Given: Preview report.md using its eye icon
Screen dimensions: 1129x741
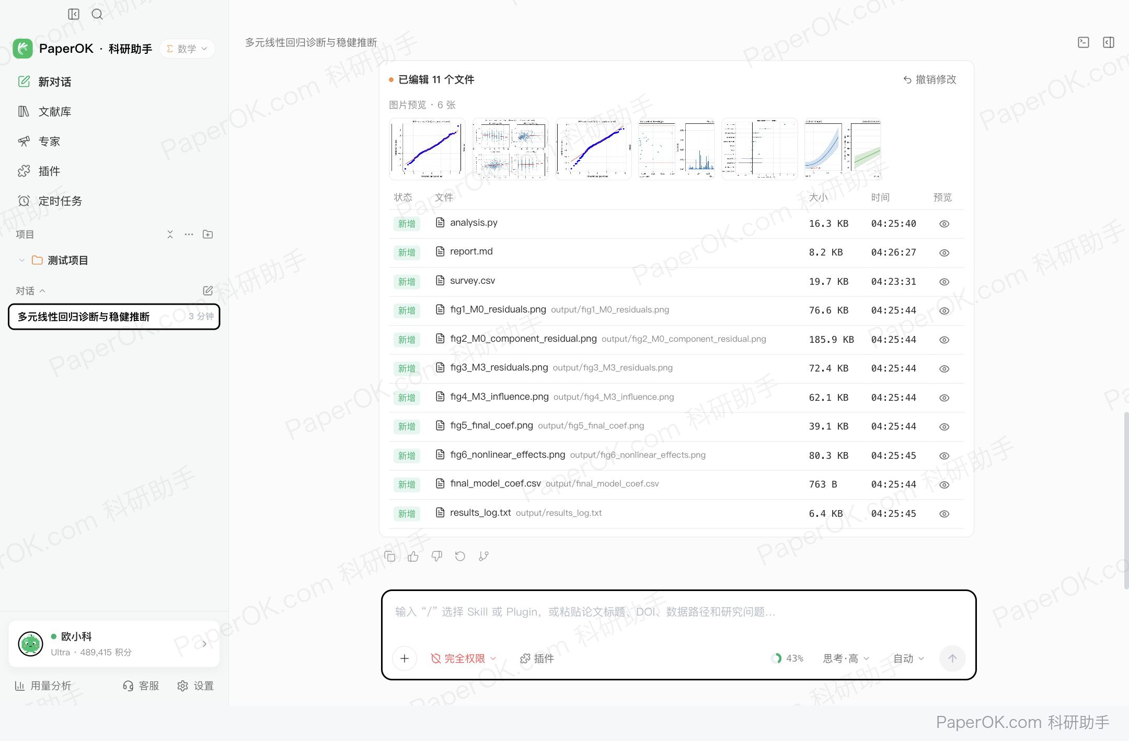Looking at the screenshot, I should pyautogui.click(x=944, y=253).
